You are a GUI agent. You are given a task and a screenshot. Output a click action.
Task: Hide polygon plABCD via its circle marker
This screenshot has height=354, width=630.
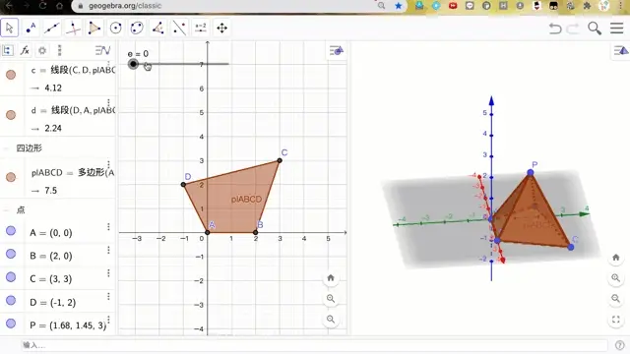[11, 177]
